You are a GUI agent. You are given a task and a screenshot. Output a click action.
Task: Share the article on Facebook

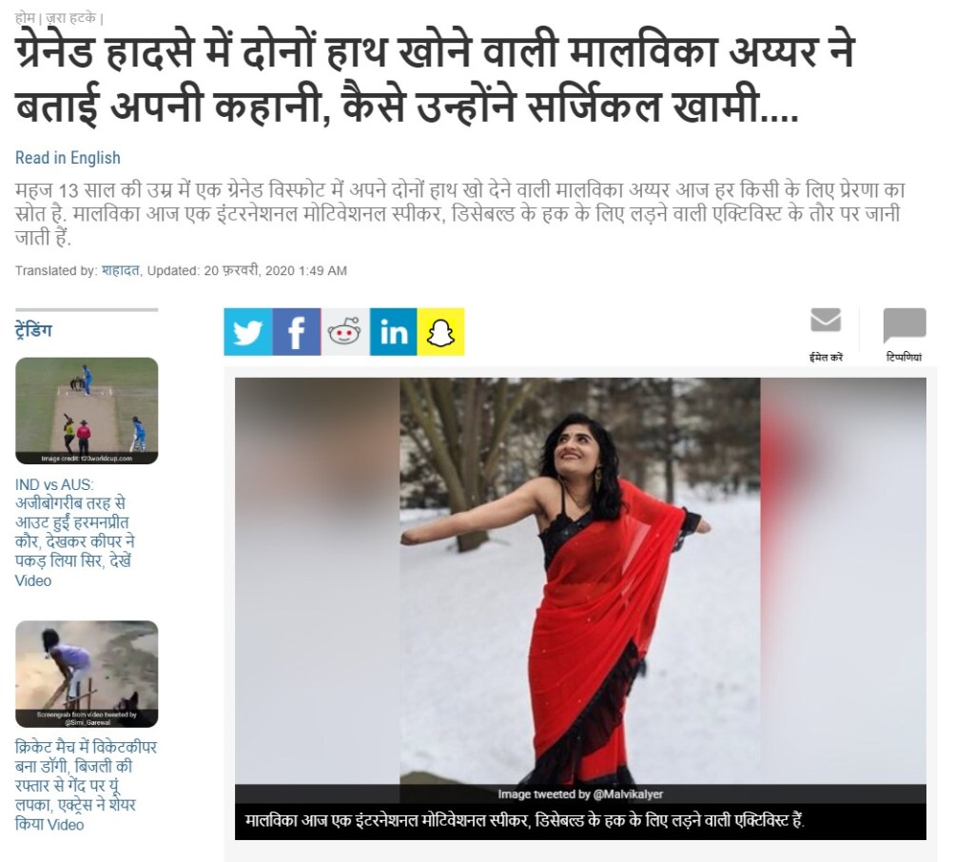(x=297, y=332)
